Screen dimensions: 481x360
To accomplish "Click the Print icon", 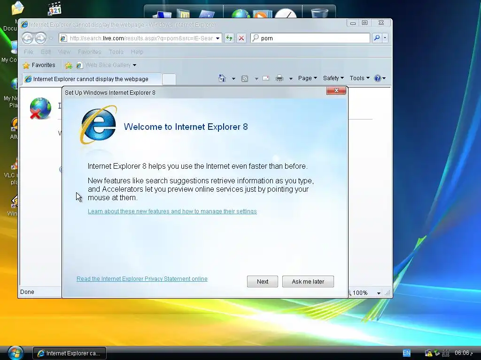I will tap(279, 78).
